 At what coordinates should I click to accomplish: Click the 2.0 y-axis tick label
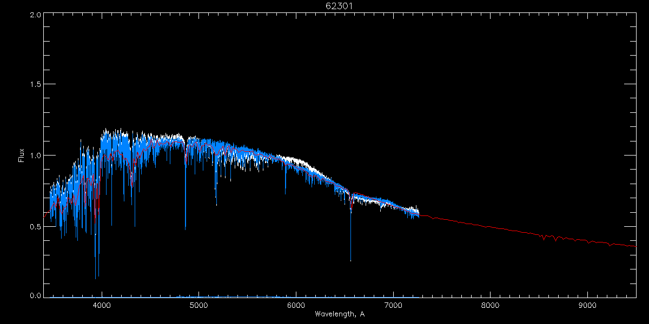35,15
